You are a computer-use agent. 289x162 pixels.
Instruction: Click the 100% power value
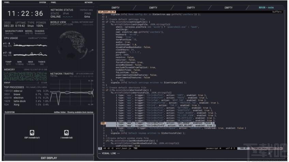click(x=40, y=26)
